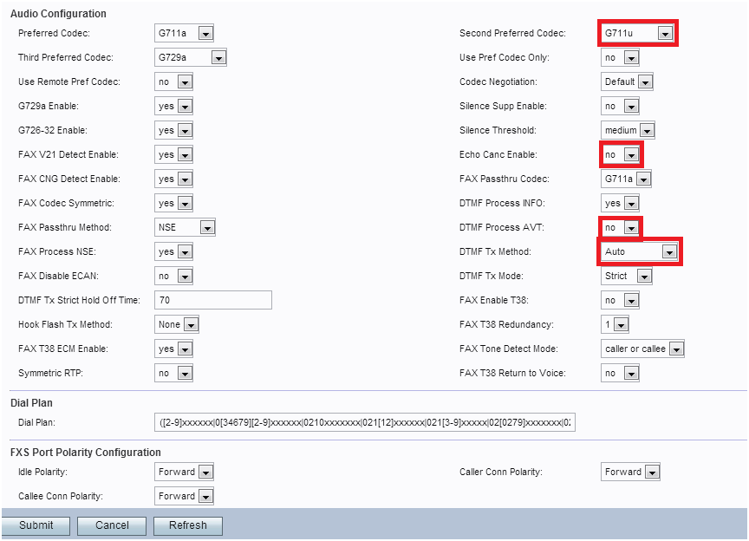Open the Codec Negotiation dropdown

click(627, 81)
